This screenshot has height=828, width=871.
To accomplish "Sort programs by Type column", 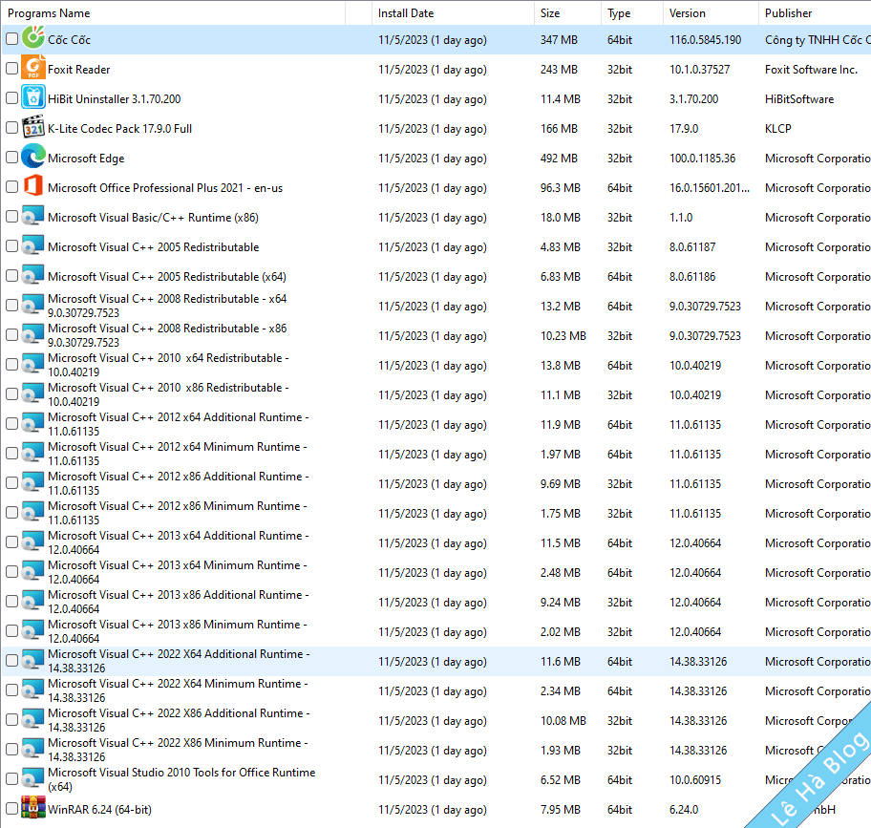I will coord(619,13).
